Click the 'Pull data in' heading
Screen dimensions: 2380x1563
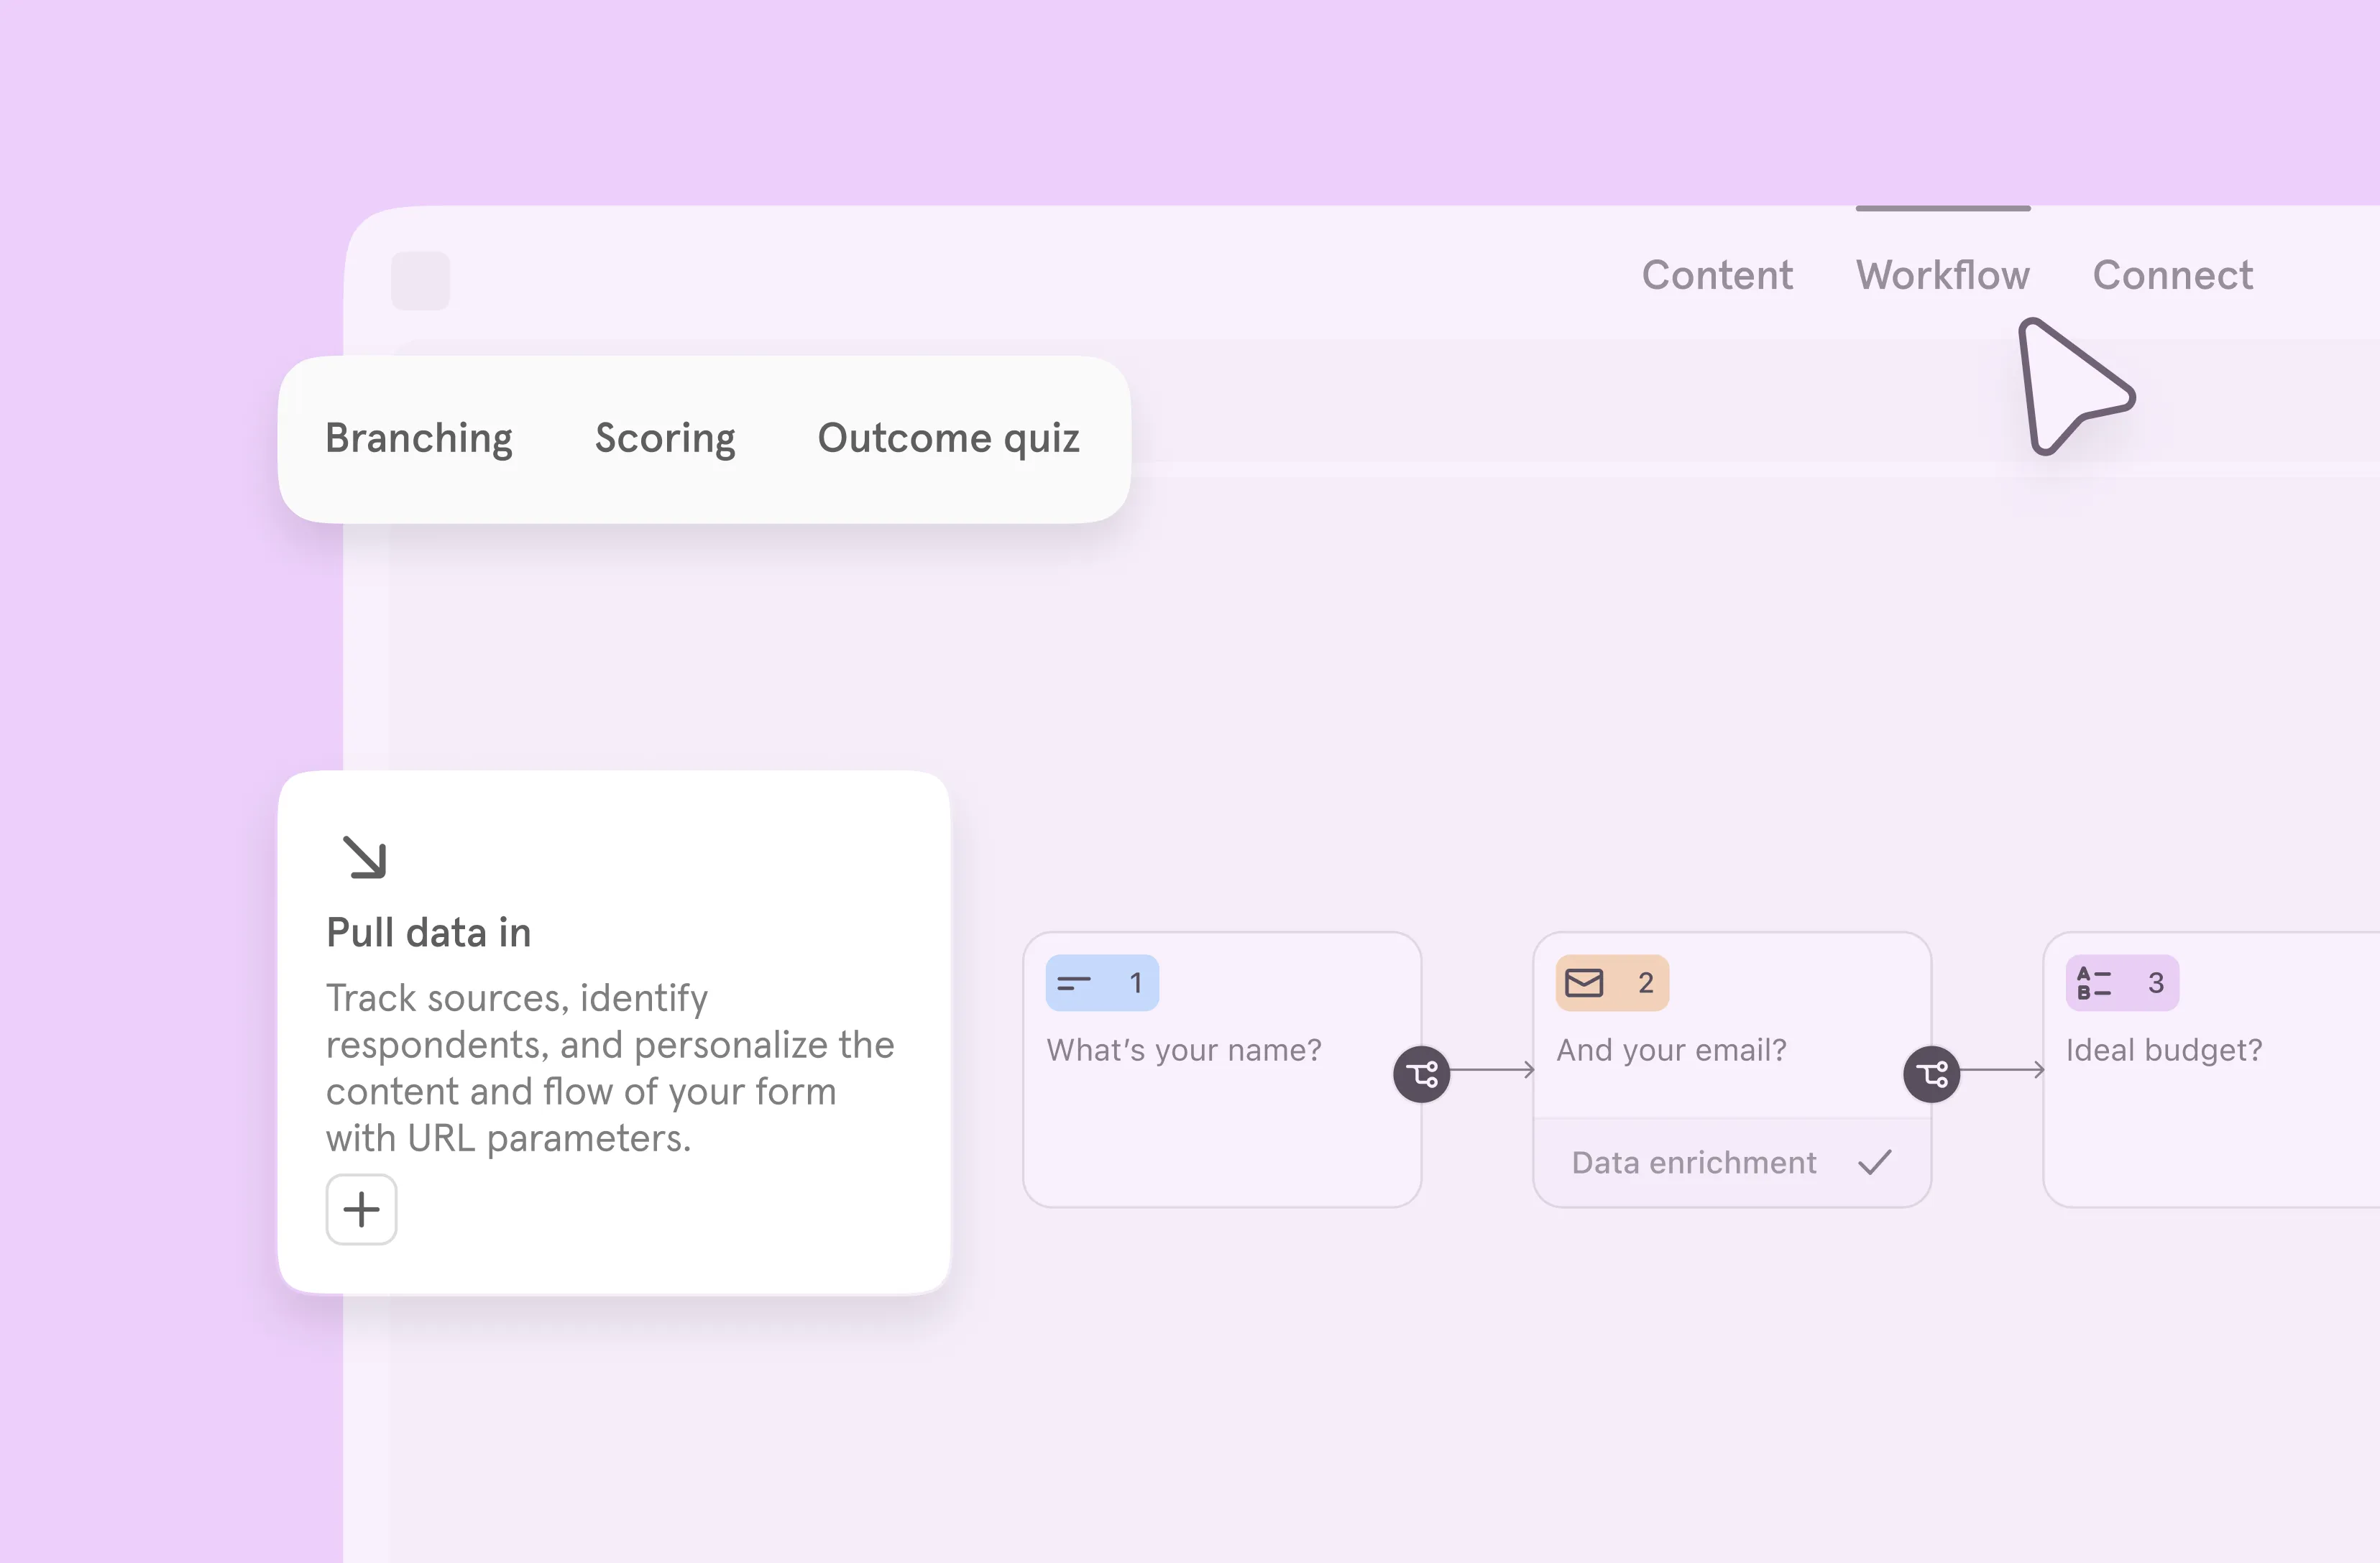click(x=428, y=932)
